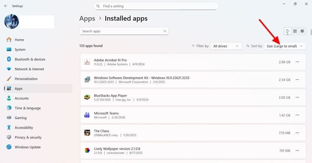Click the 133 apps found text

(91, 46)
